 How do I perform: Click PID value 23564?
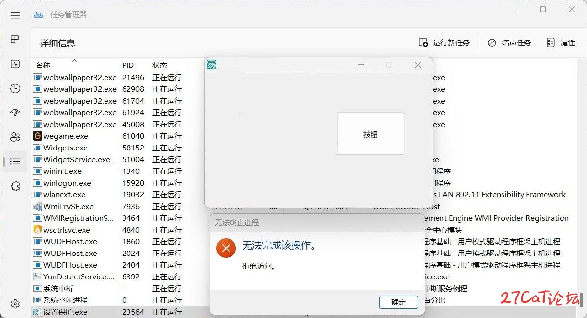tap(133, 312)
